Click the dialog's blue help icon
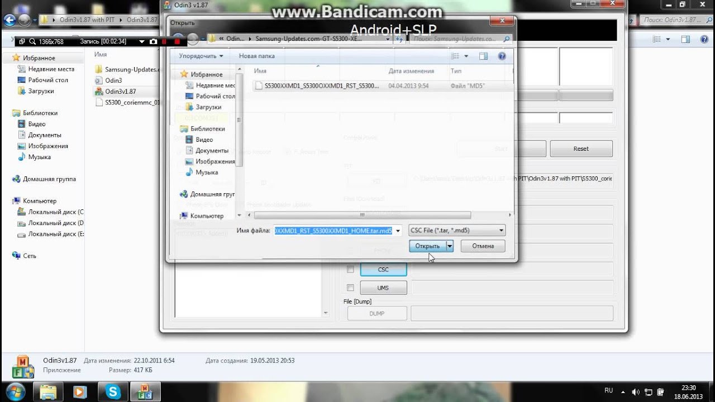Image resolution: width=715 pixels, height=402 pixels. click(502, 56)
